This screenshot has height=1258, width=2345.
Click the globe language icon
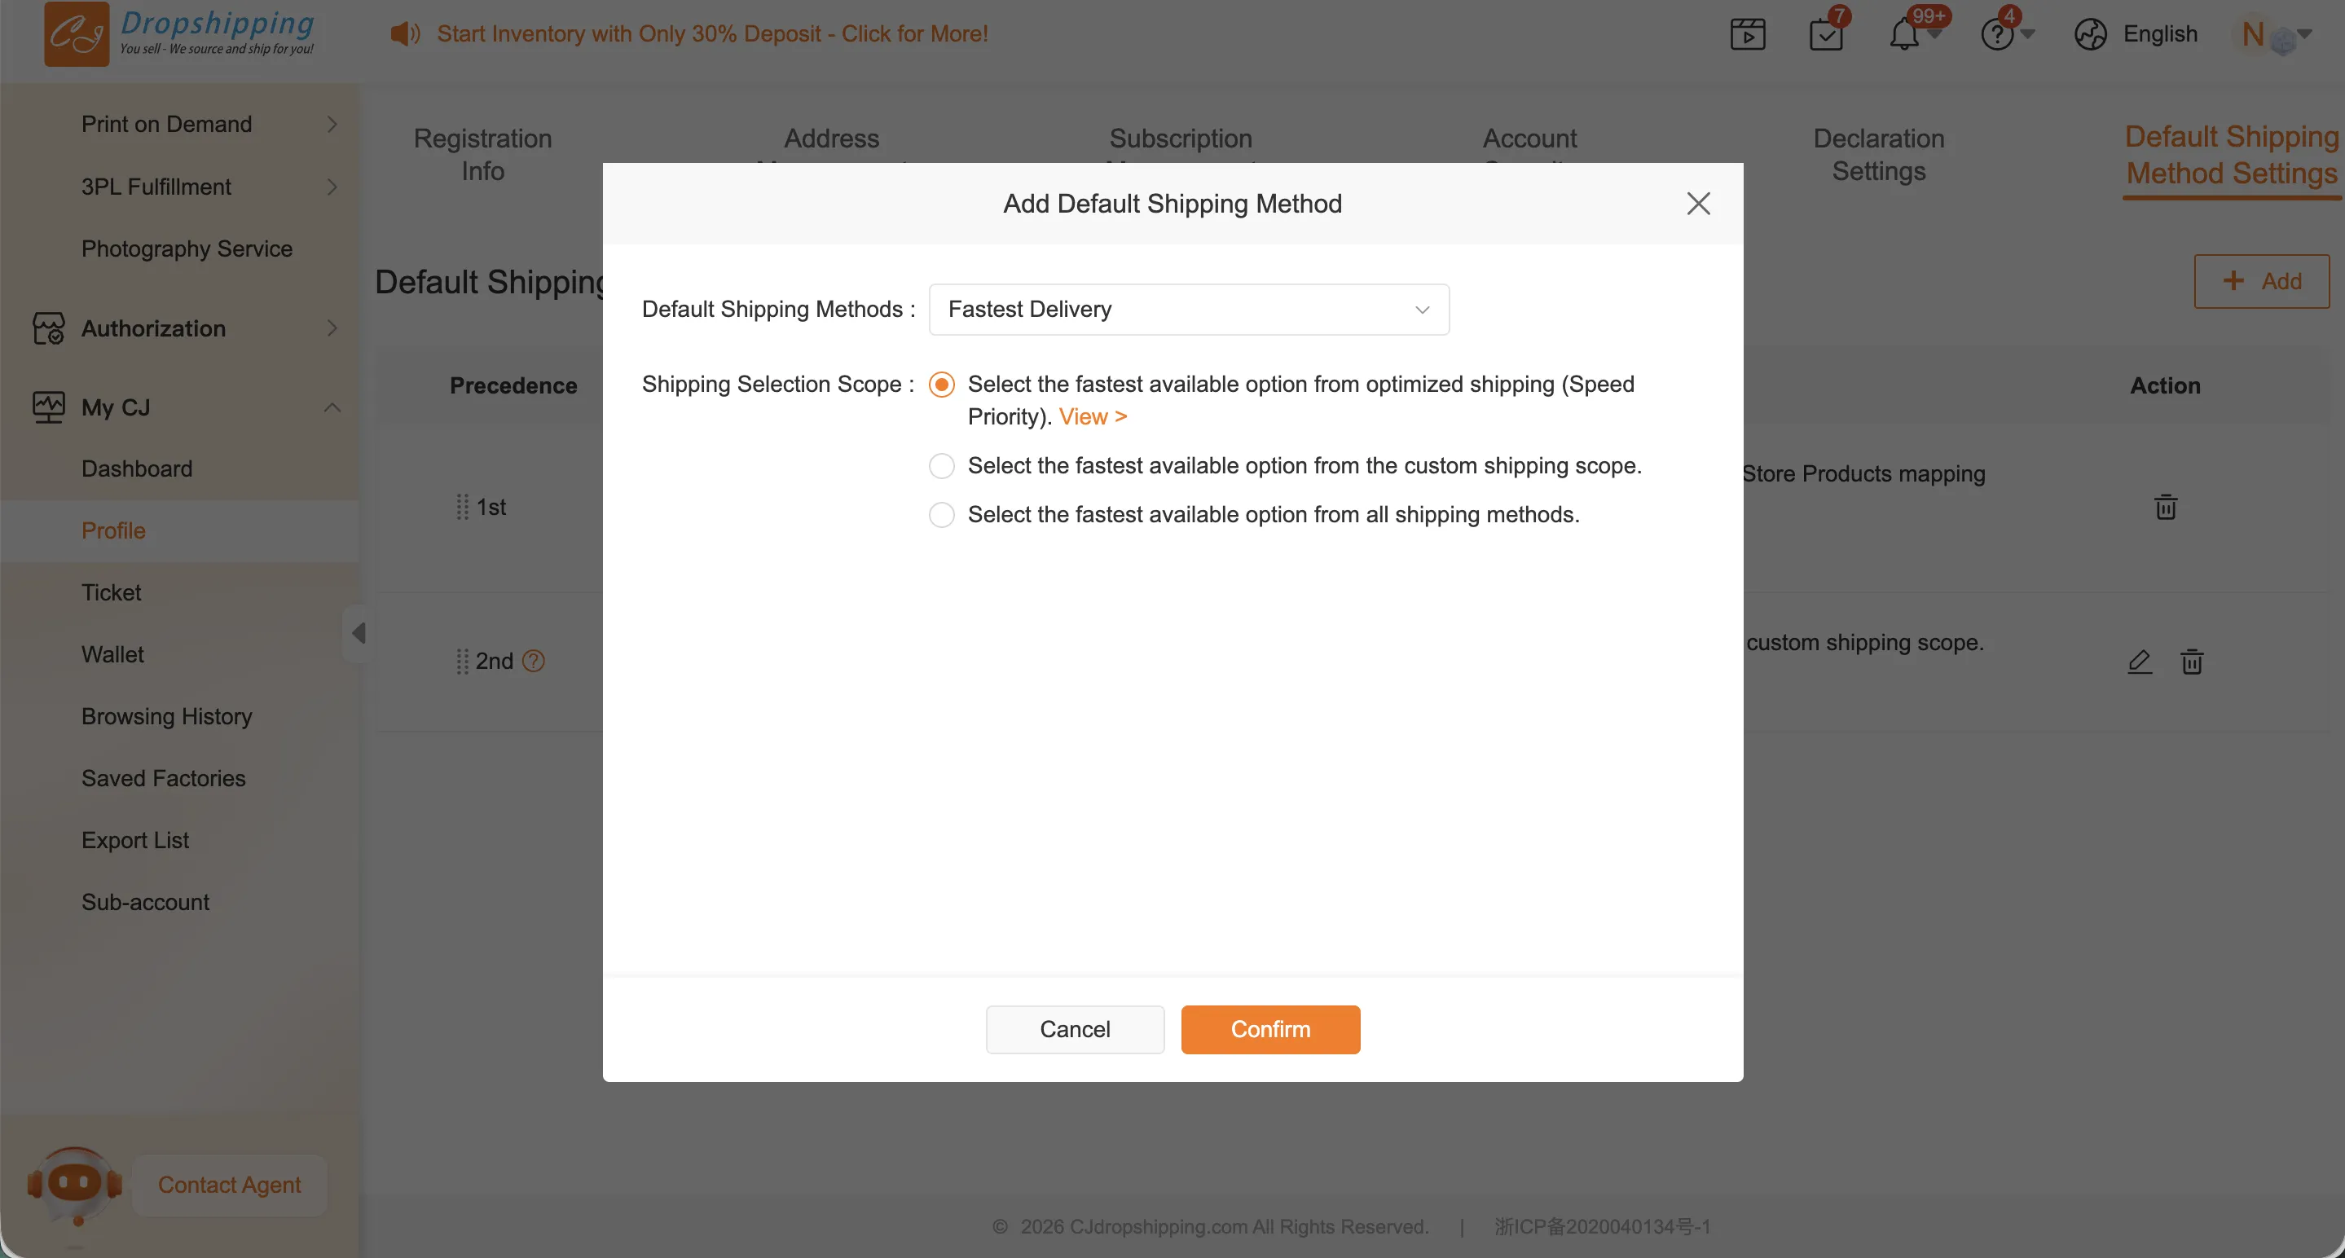pyautogui.click(x=2090, y=34)
